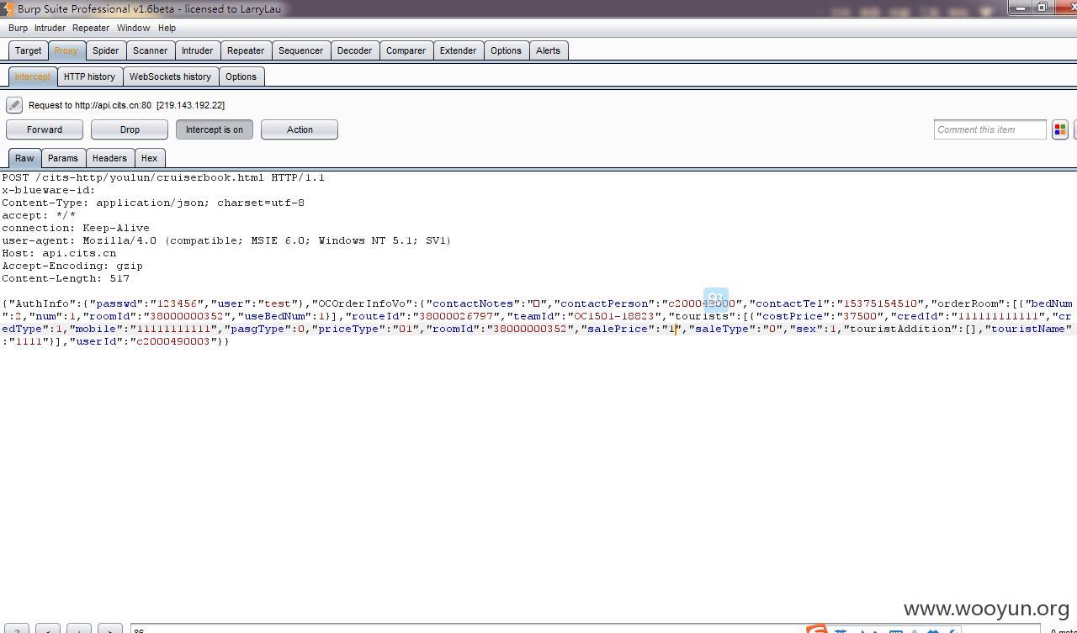Open the Repeater menu in the menu bar
This screenshot has width=1077, height=633.
tap(91, 28)
